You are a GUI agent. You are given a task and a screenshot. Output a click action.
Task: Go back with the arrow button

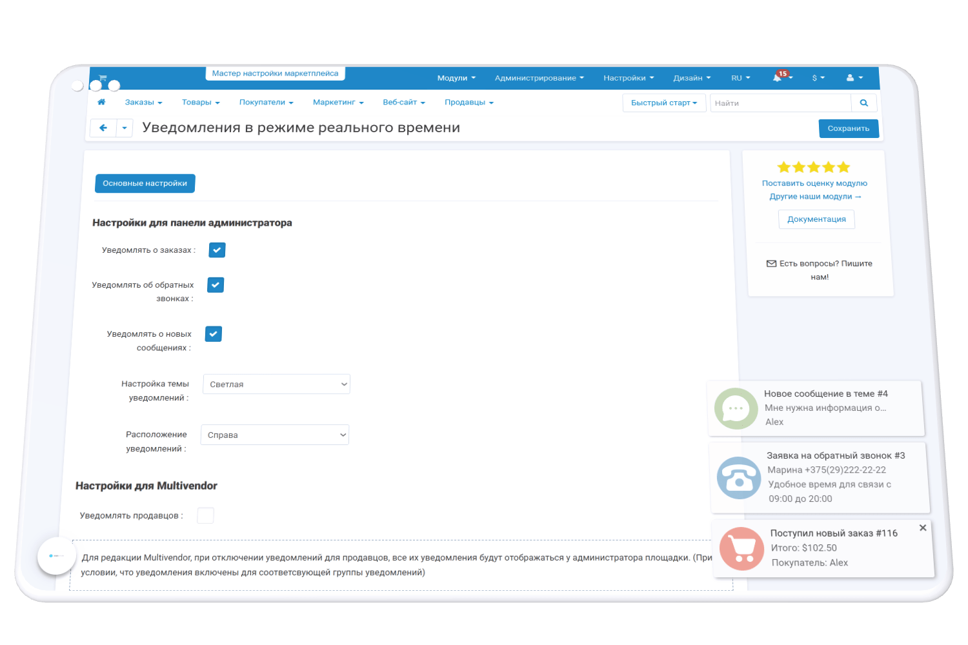[103, 128]
